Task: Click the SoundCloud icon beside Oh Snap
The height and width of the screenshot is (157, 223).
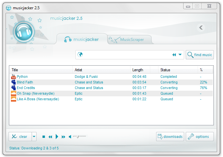Action: coord(14,94)
